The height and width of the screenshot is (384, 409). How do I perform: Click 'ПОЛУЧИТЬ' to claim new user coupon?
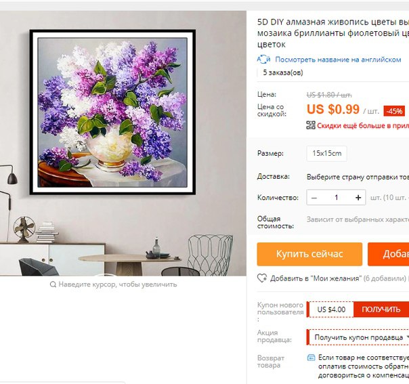pyautogui.click(x=381, y=310)
